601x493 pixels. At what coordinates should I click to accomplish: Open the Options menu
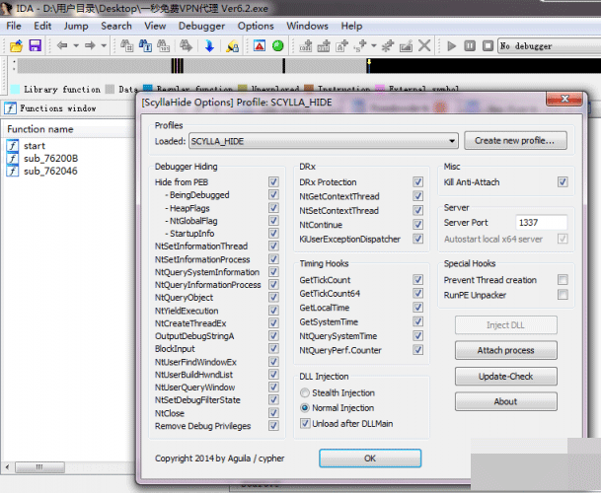(x=256, y=26)
